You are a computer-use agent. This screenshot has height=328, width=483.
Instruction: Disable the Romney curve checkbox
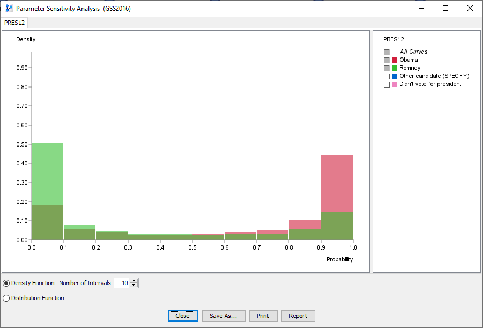[386, 68]
